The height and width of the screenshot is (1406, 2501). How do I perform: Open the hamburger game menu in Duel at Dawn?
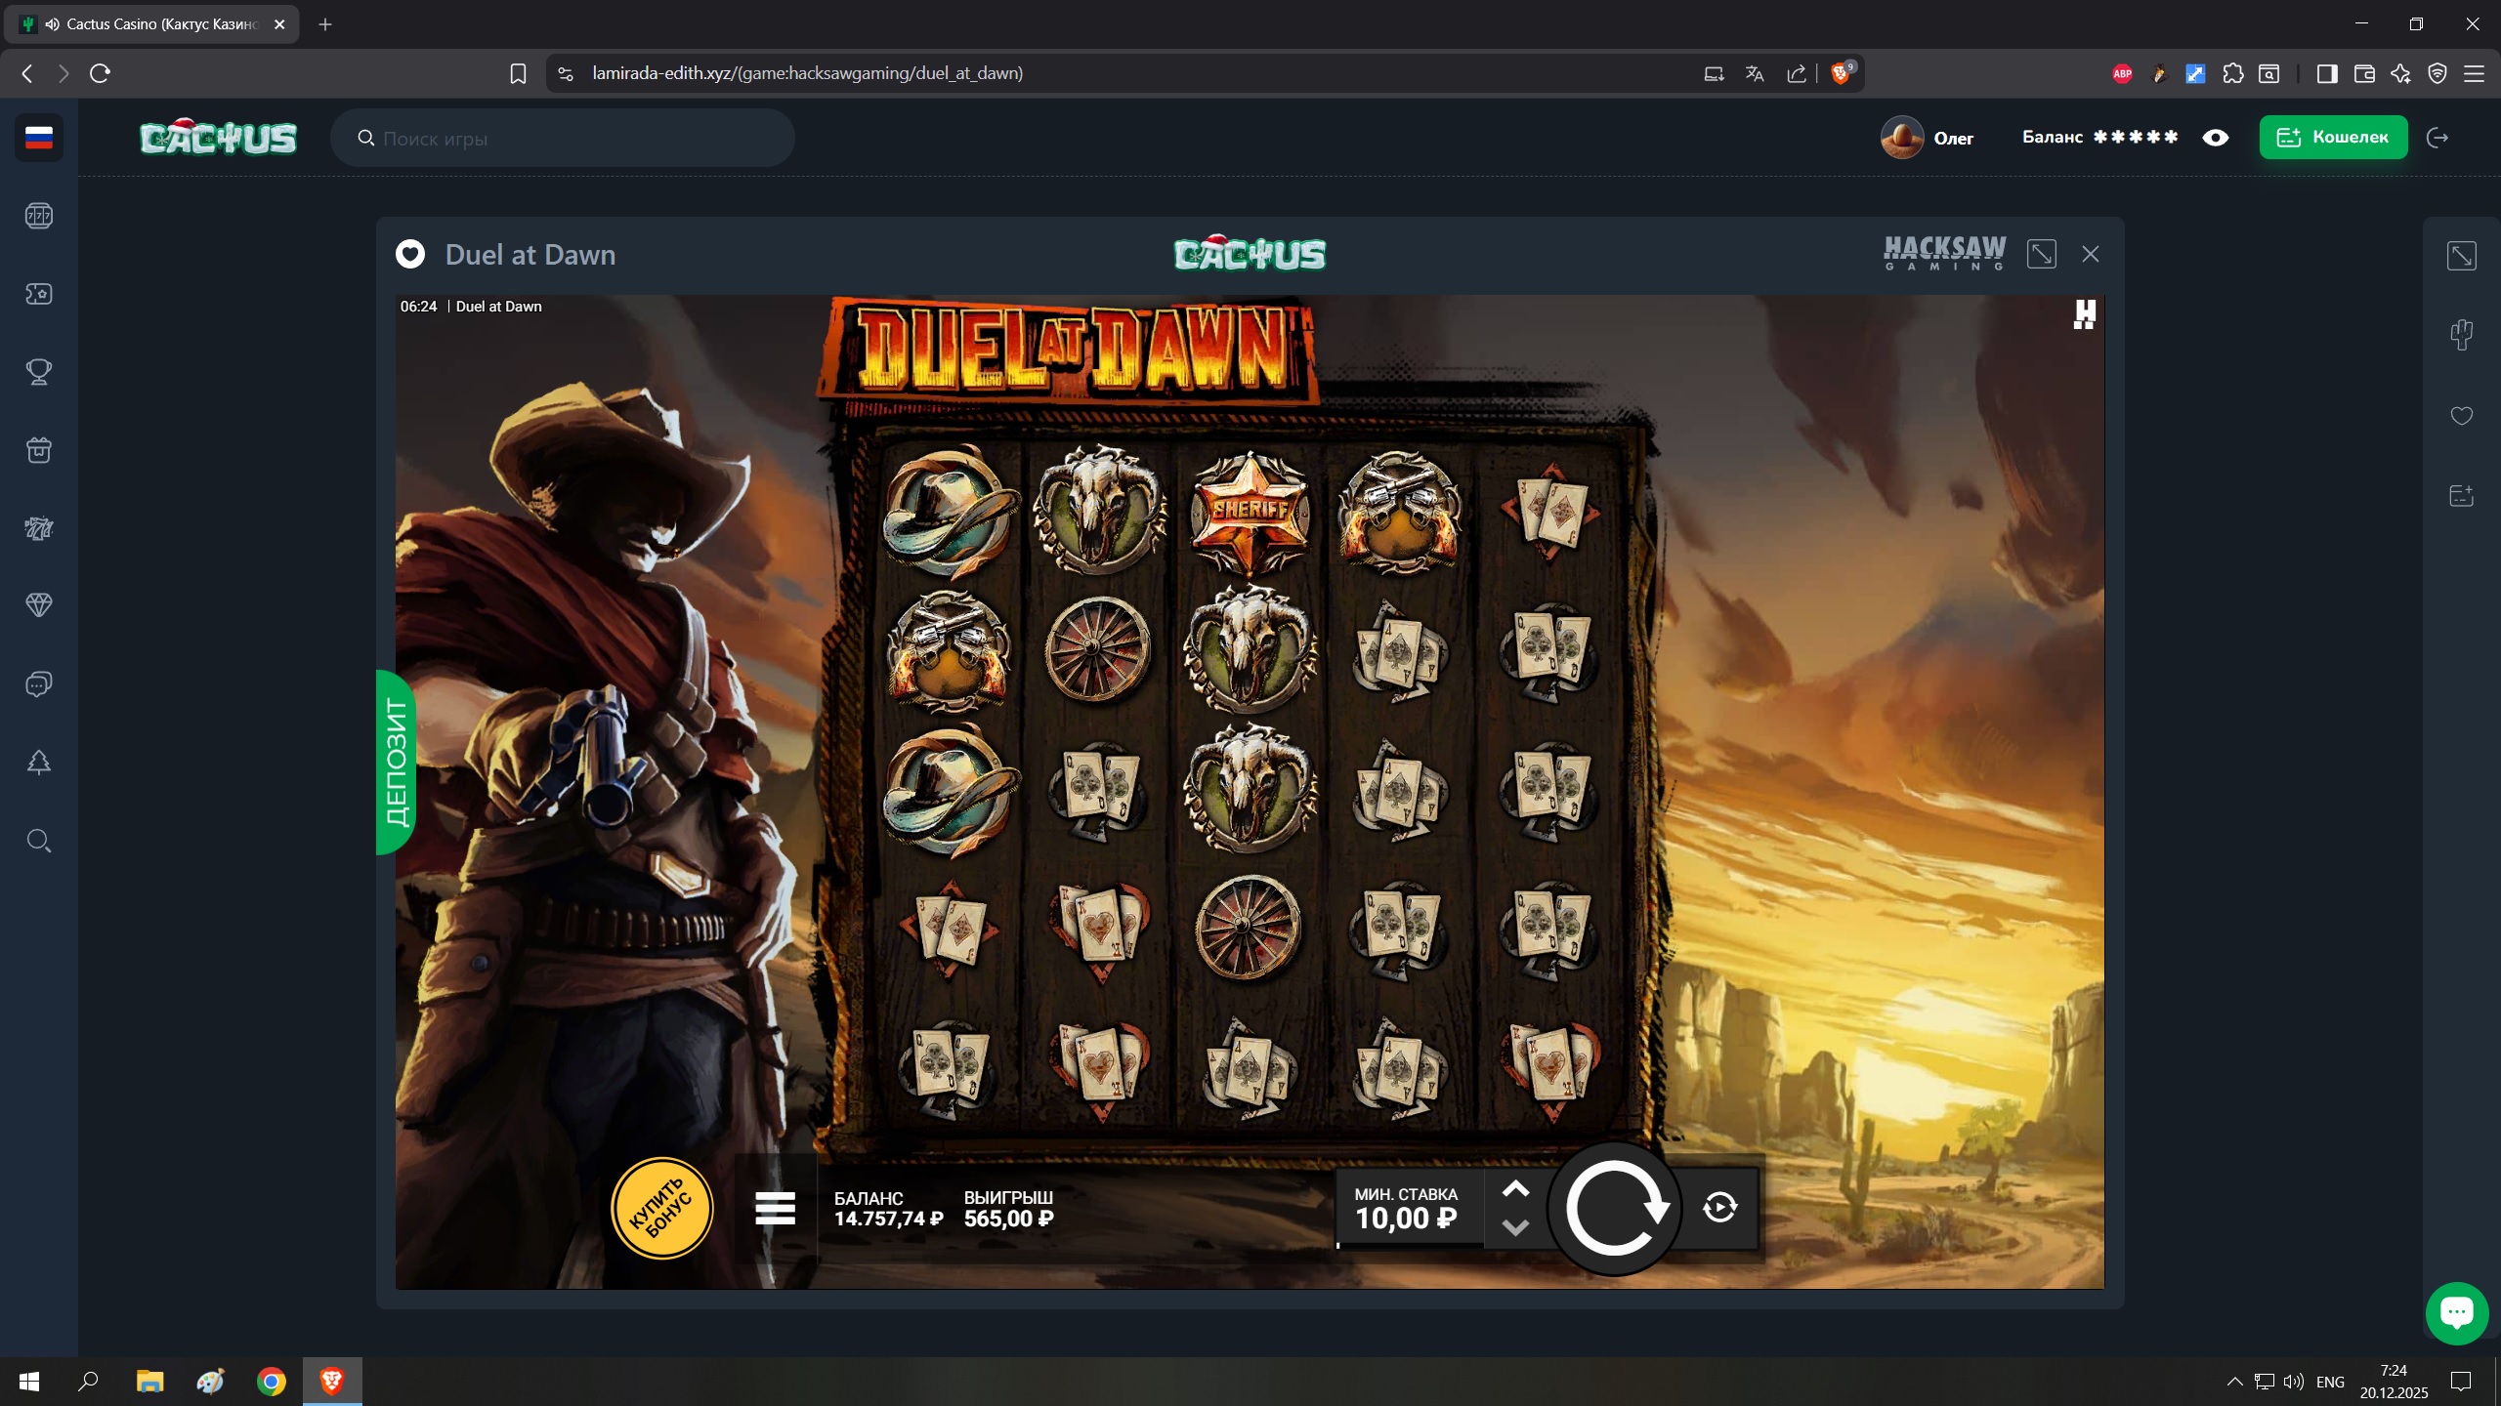pyautogui.click(x=775, y=1209)
